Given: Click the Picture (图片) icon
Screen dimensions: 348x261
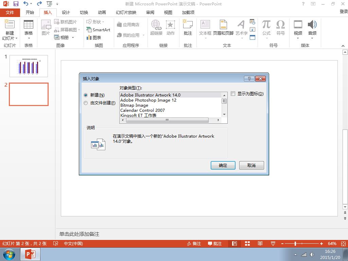Looking at the screenshot, I should tap(46, 28).
